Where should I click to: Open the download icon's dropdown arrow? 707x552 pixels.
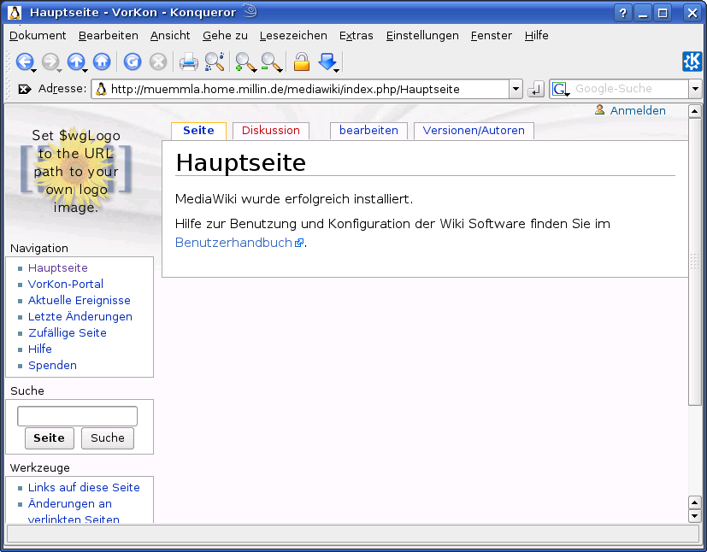tap(336, 70)
